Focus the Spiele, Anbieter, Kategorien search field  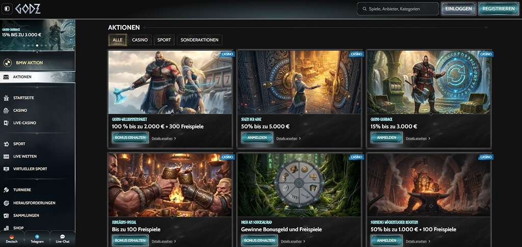[x=398, y=9]
